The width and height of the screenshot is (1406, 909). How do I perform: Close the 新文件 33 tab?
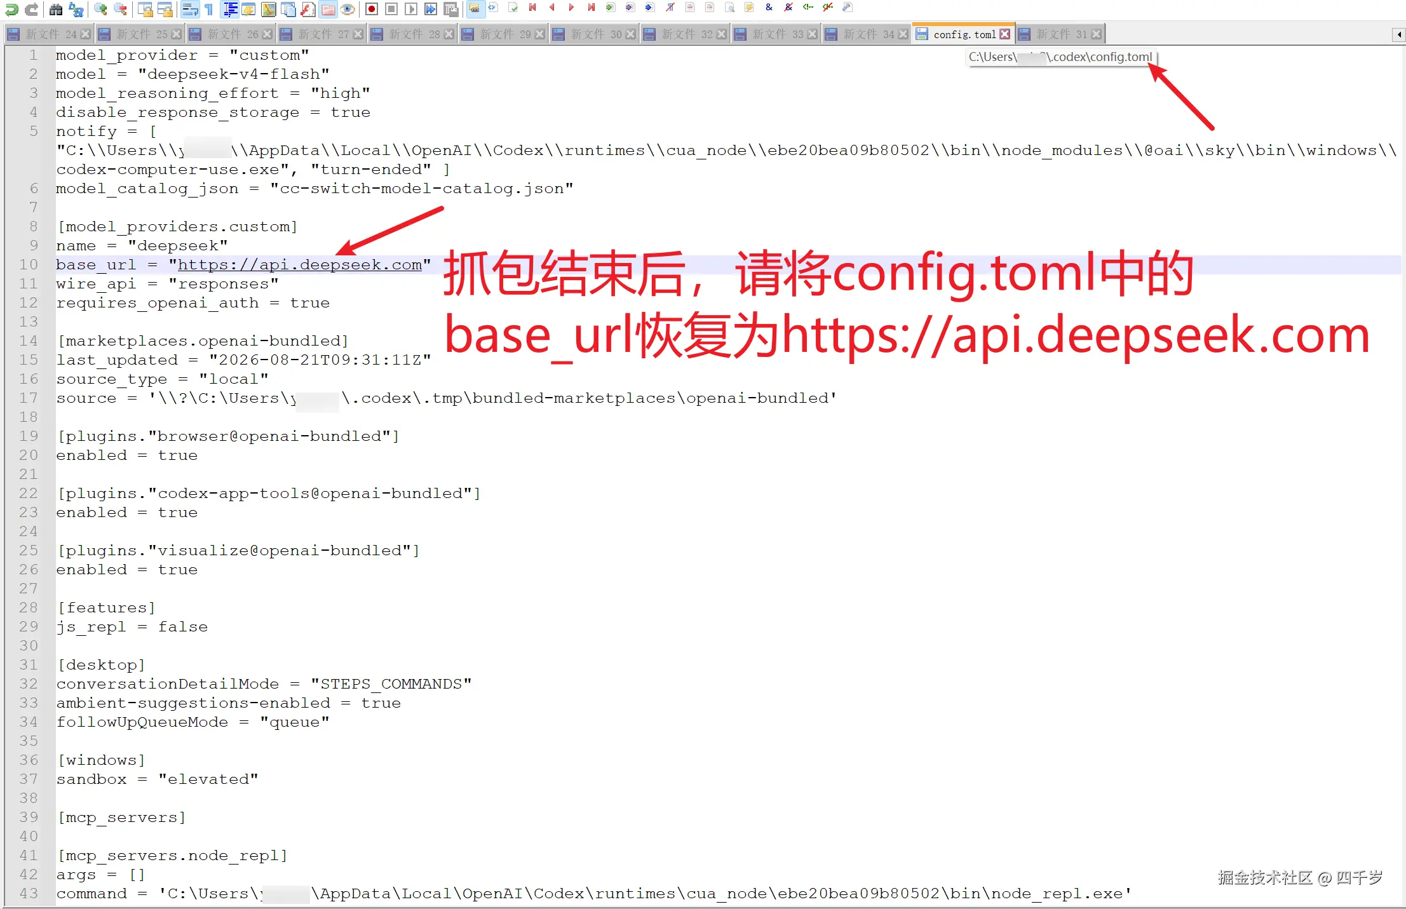tap(813, 34)
